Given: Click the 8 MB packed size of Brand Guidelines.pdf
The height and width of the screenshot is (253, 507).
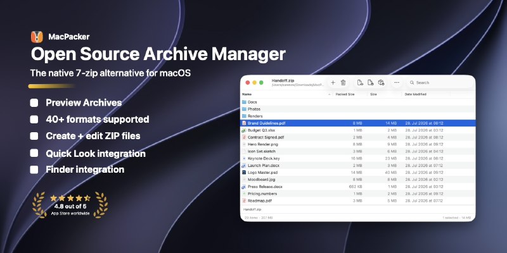Looking at the screenshot, I should [x=357, y=123].
